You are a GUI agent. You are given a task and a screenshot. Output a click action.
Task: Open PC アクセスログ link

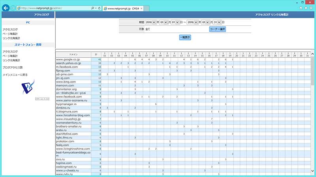click(x=10, y=29)
